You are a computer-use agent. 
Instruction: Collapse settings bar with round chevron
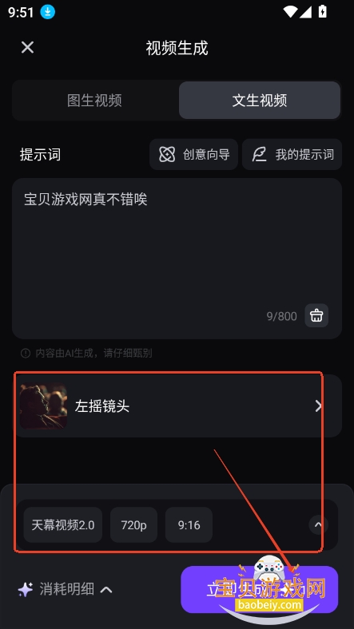pyautogui.click(x=318, y=524)
